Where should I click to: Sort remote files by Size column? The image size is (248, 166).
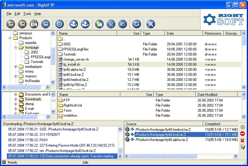(x=129, y=33)
